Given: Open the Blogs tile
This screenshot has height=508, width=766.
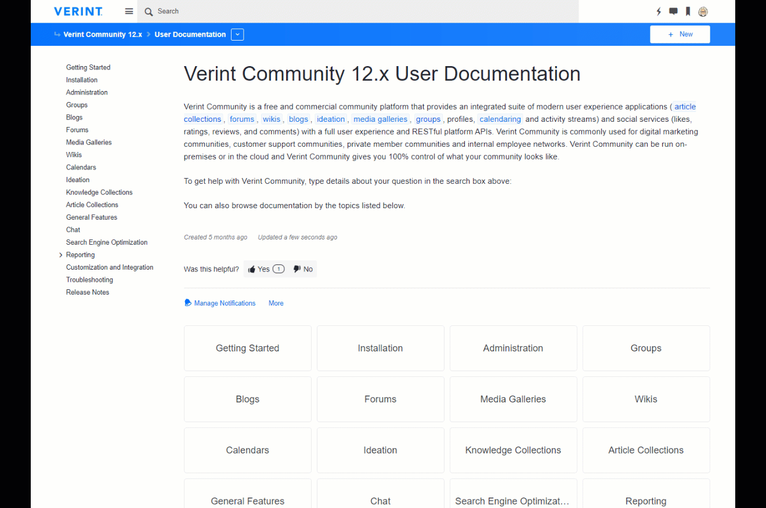Looking at the screenshot, I should coord(248,399).
